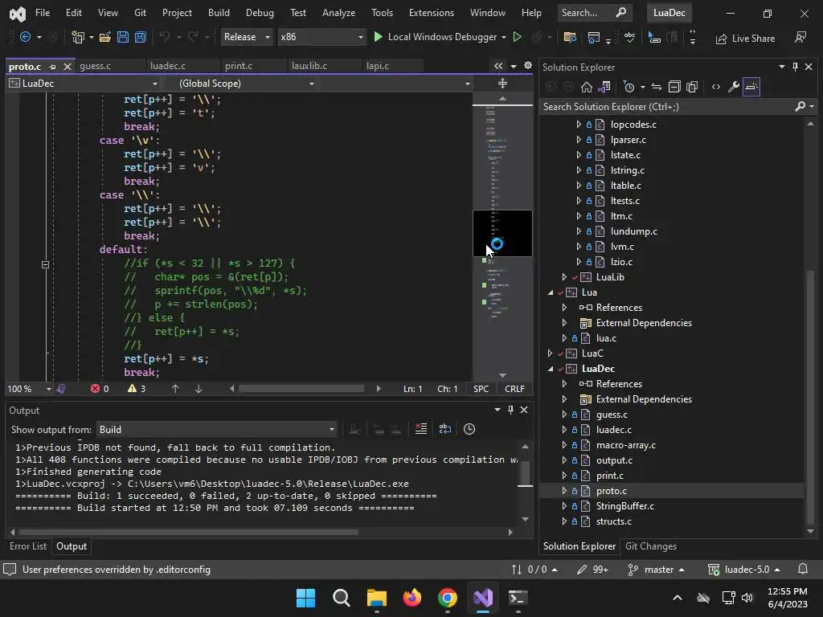Click View Code angle-brackets icon

pyautogui.click(x=716, y=87)
